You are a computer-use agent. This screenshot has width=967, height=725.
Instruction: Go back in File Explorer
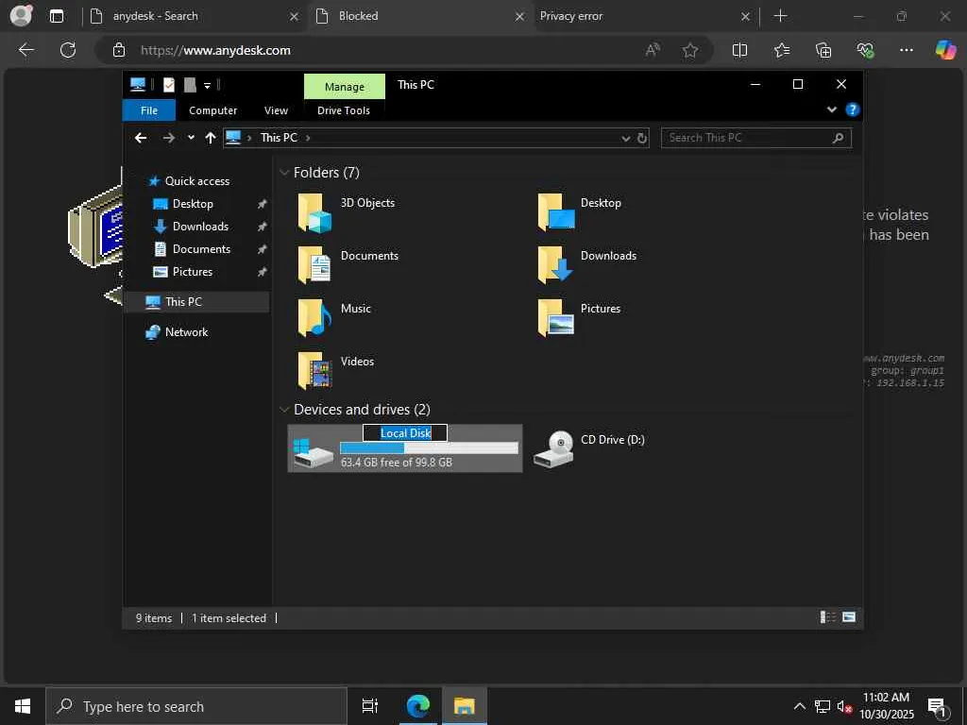[x=141, y=138]
